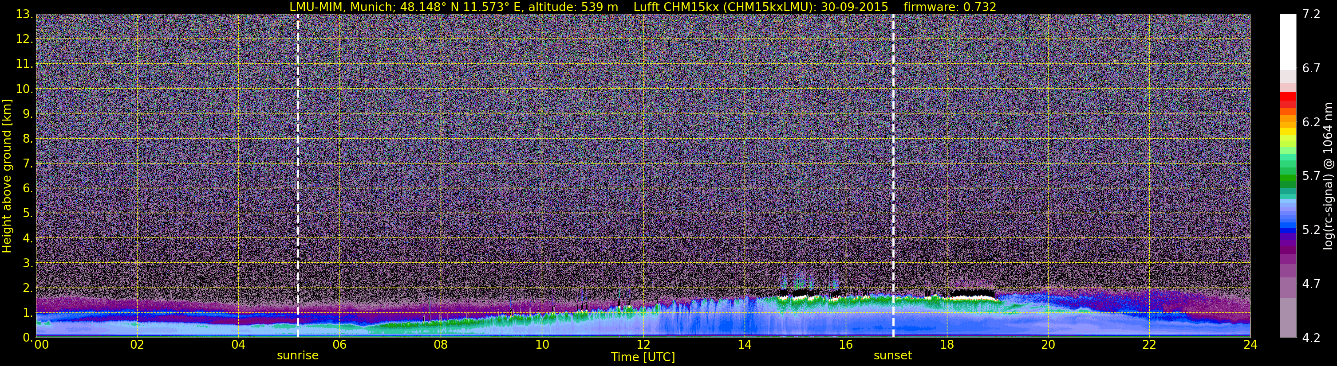Click the 'Time [UTC]' axis label

[643, 357]
